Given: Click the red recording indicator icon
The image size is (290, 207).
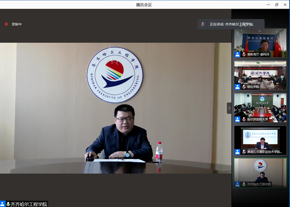Looking at the screenshot, I should click(6, 24).
